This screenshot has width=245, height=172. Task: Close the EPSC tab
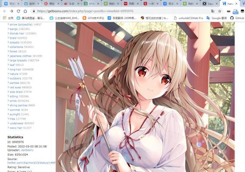(98, 4)
